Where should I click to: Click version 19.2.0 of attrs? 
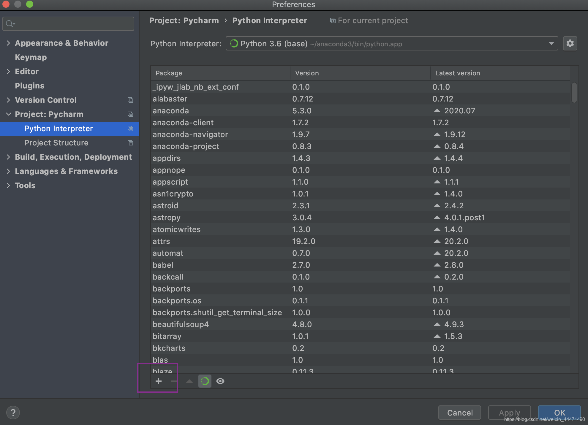pos(304,241)
